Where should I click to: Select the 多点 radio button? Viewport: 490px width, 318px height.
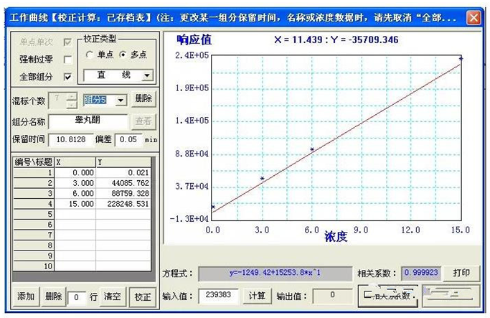pos(123,55)
